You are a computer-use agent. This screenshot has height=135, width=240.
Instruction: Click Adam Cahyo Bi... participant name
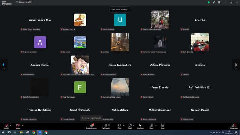tap(40, 20)
